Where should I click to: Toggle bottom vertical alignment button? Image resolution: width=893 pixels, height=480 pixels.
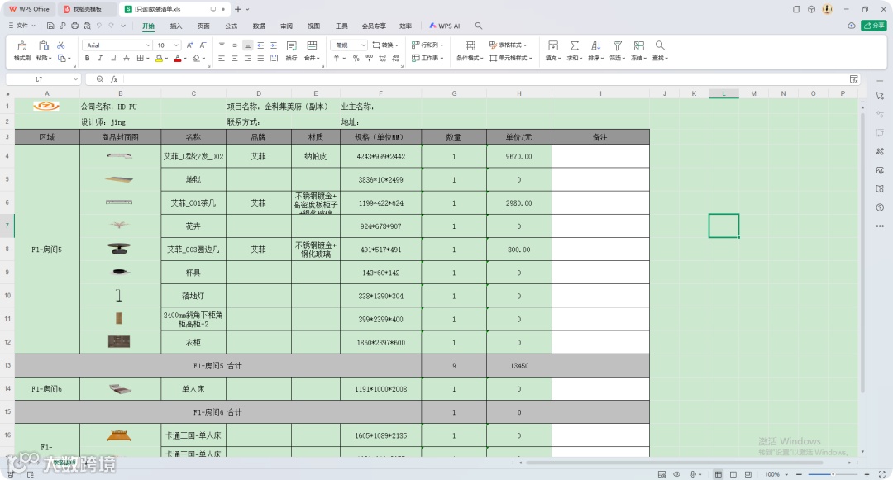pos(248,45)
